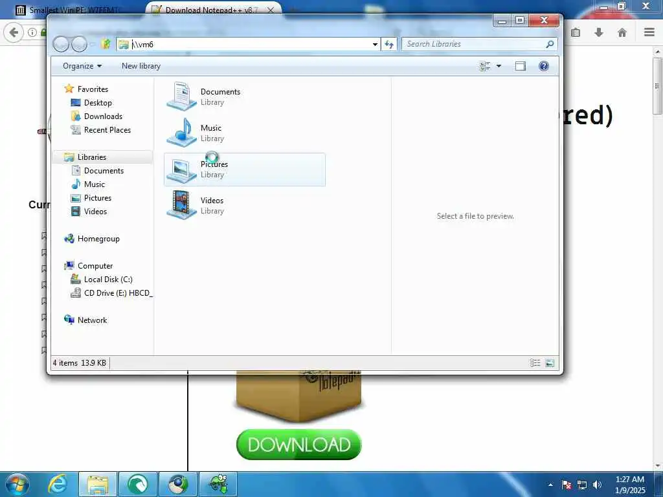The image size is (663, 497).
Task: Select Videos in navigation pane tree
Action: coord(95,212)
